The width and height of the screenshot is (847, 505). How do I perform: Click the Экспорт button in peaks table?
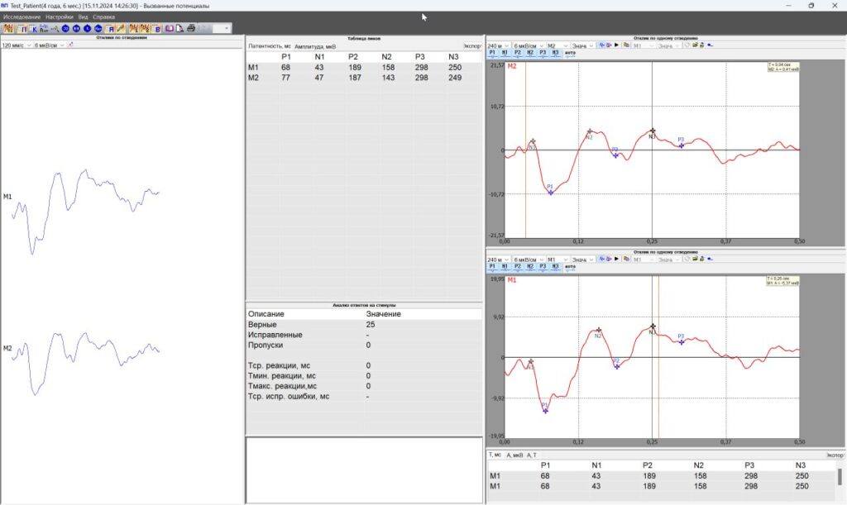pyautogui.click(x=471, y=46)
